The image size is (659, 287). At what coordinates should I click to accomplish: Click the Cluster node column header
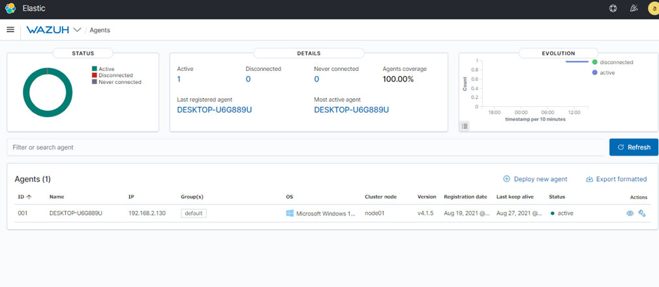click(x=381, y=197)
